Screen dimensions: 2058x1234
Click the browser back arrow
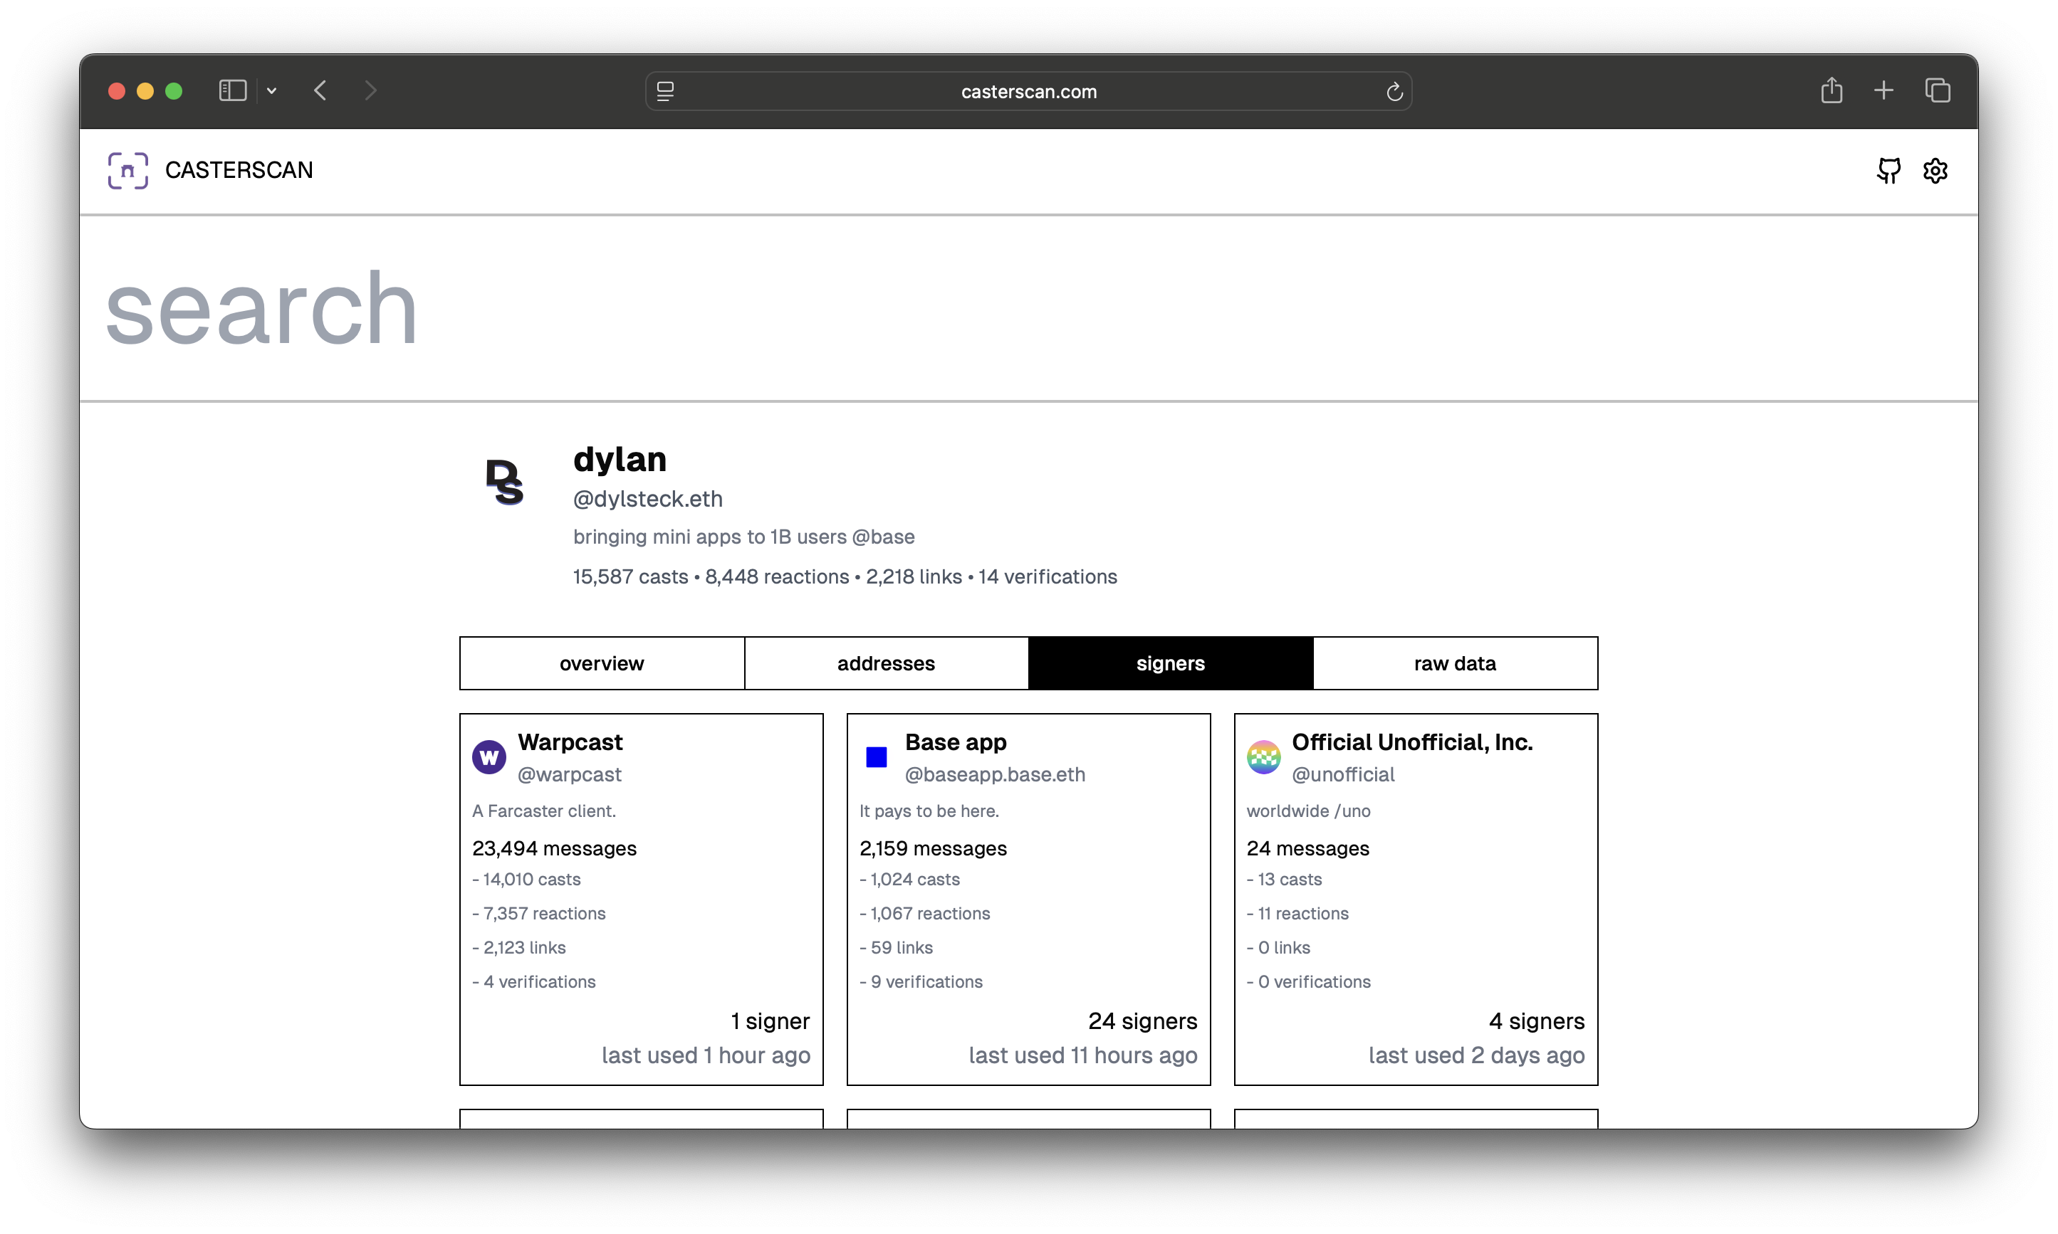[321, 90]
